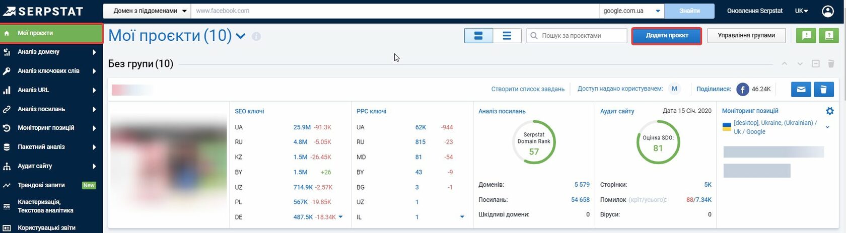Switch to list view layout icon
846x233 pixels.
click(x=507, y=36)
